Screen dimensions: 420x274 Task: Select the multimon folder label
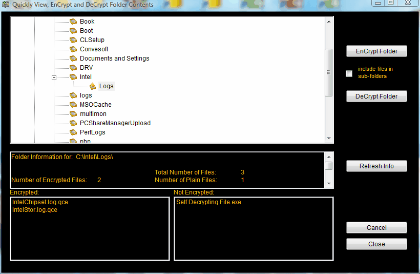click(x=93, y=114)
